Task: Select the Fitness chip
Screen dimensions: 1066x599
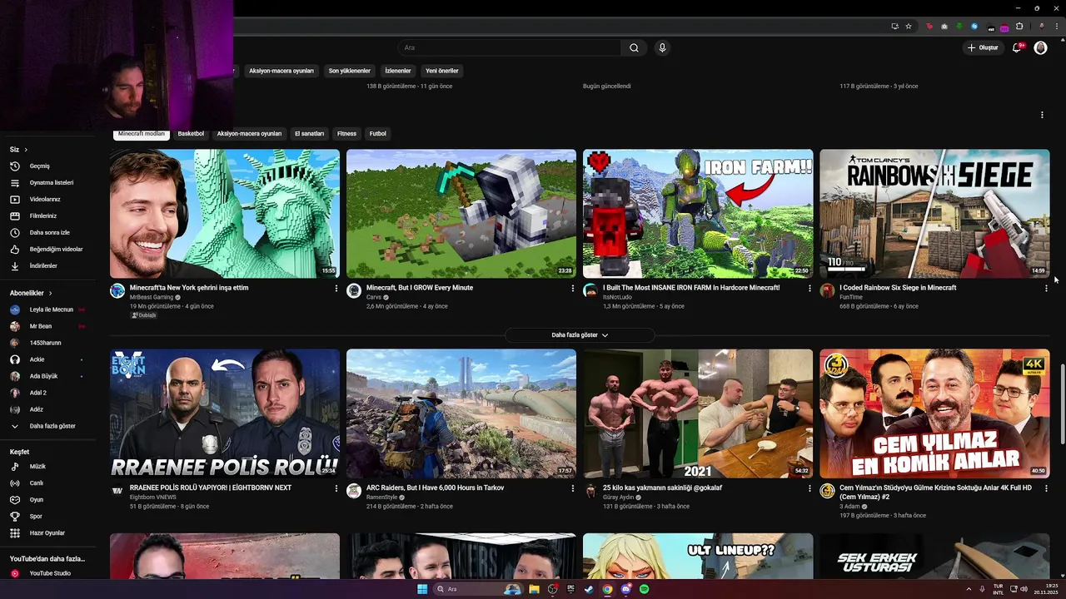Action: coord(346,133)
